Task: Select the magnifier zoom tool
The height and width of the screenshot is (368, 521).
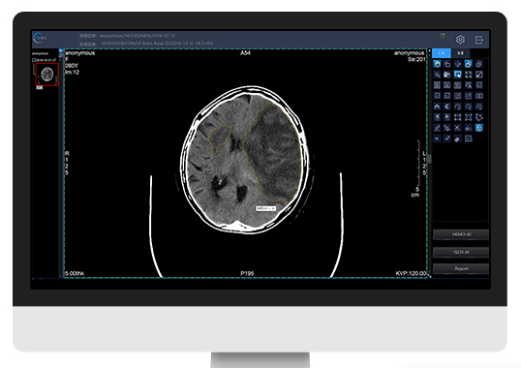Action: click(x=437, y=75)
